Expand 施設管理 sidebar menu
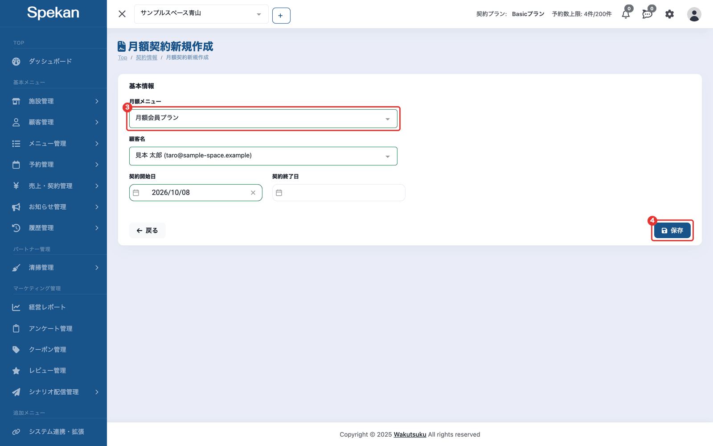Image resolution: width=713 pixels, height=446 pixels. 53,101
